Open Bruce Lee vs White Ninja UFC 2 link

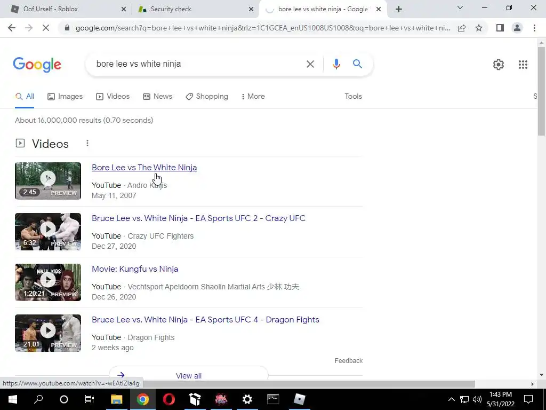(198, 218)
